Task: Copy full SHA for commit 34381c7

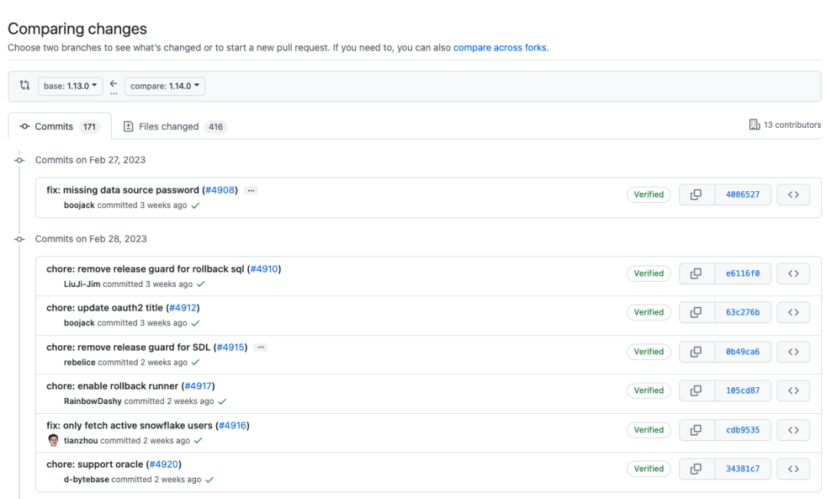Action: 697,469
